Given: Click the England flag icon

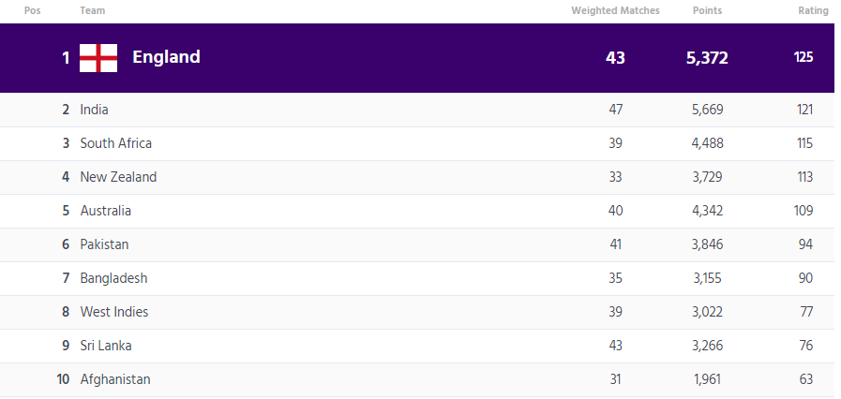Looking at the screenshot, I should pos(98,57).
